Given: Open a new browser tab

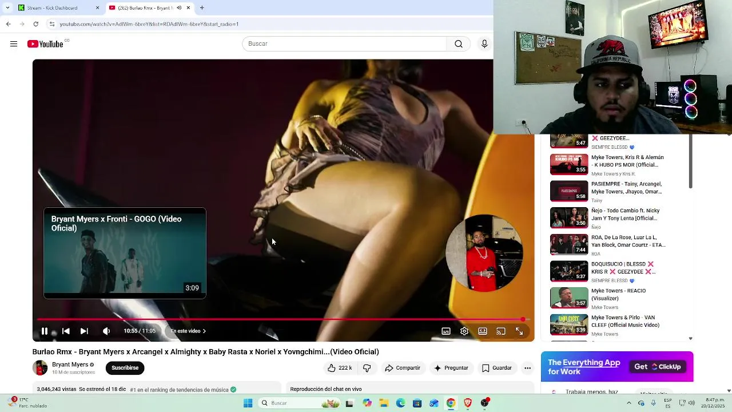Looking at the screenshot, I should pyautogui.click(x=202, y=8).
